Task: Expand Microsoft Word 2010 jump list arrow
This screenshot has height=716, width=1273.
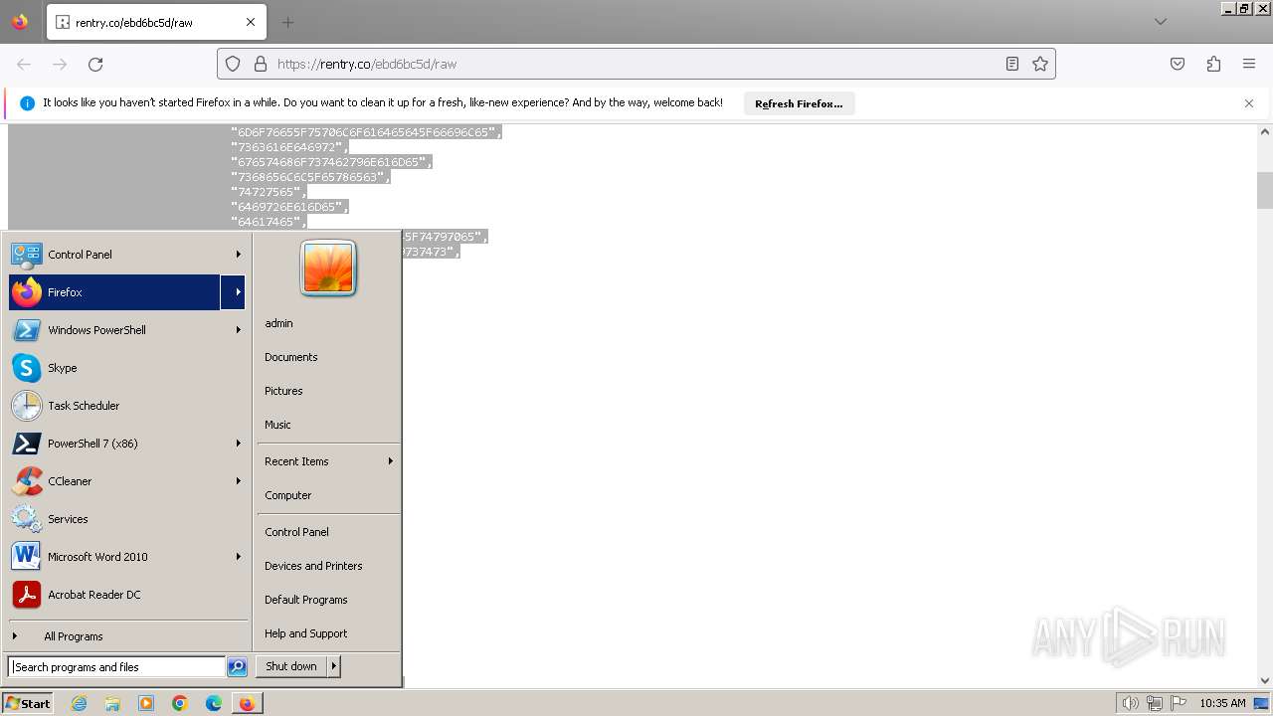Action: pos(238,557)
